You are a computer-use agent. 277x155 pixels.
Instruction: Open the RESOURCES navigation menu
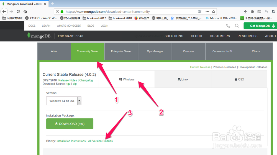pyautogui.click(x=247, y=36)
